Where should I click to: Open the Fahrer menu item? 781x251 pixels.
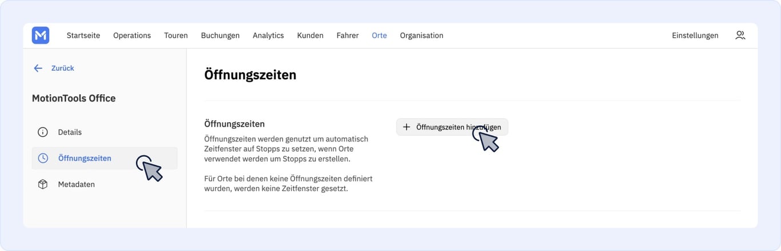tap(348, 35)
